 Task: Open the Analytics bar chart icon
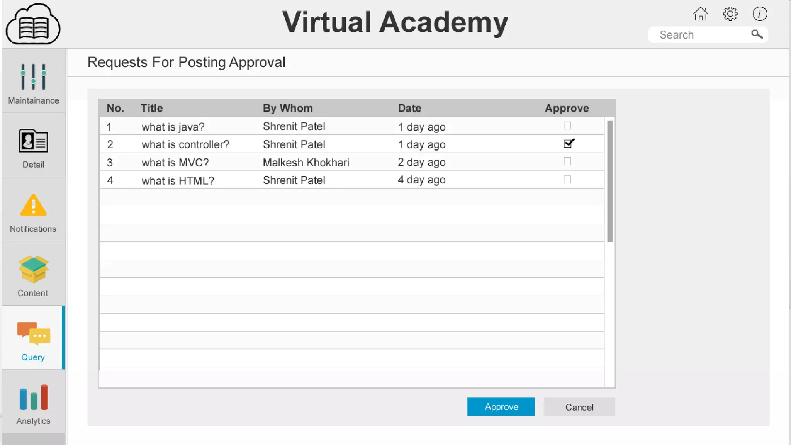[x=33, y=397]
